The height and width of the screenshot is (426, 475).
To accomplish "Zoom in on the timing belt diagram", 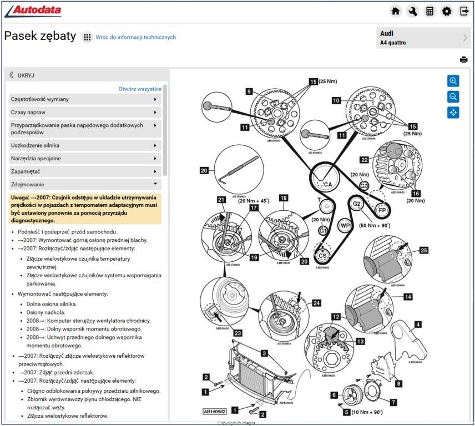I will [x=453, y=81].
